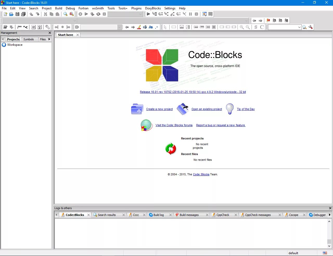Close the Start here tab
The image size is (333, 256).
(x=78, y=35)
